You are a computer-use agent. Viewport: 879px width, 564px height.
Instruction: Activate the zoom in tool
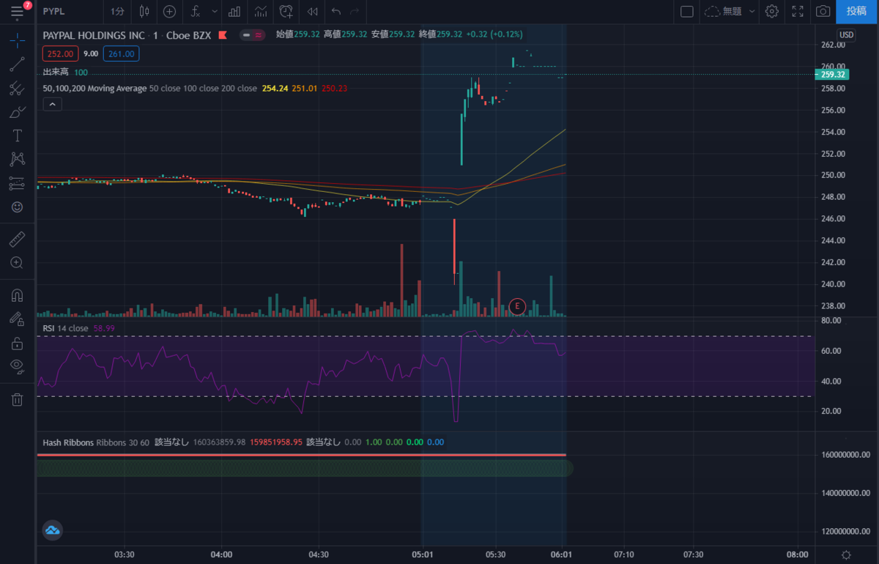[x=18, y=263]
